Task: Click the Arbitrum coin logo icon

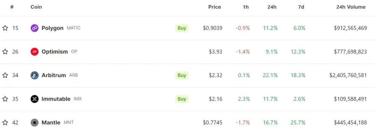Action: (x=34, y=75)
